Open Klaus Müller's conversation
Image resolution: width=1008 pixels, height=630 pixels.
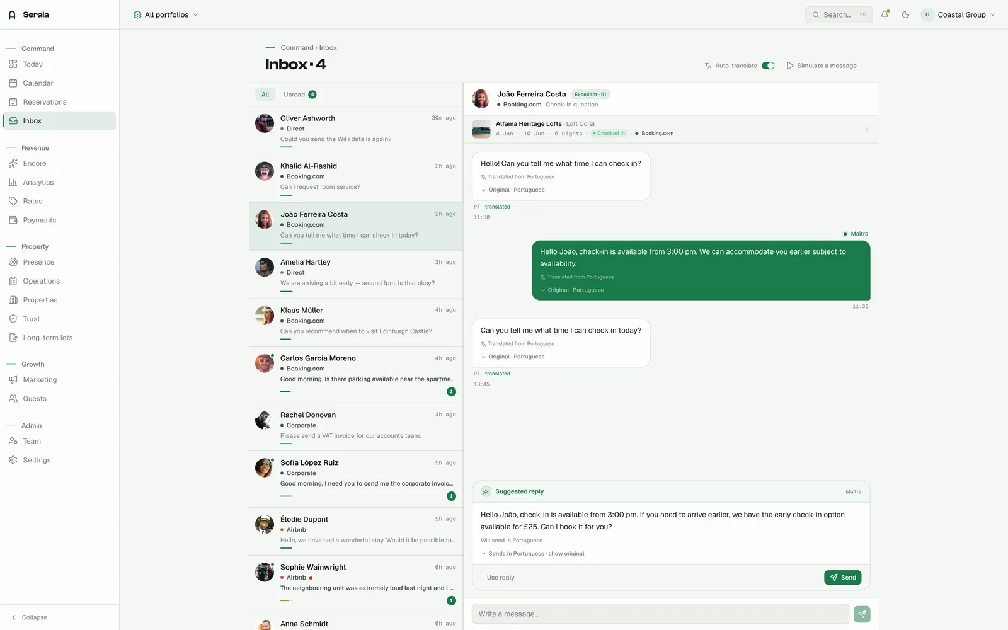356,323
